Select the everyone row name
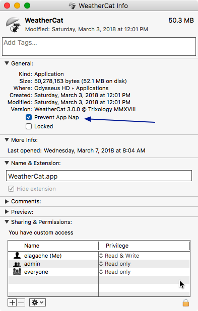Image resolution: width=198 pixels, height=311 pixels. (x=36, y=272)
